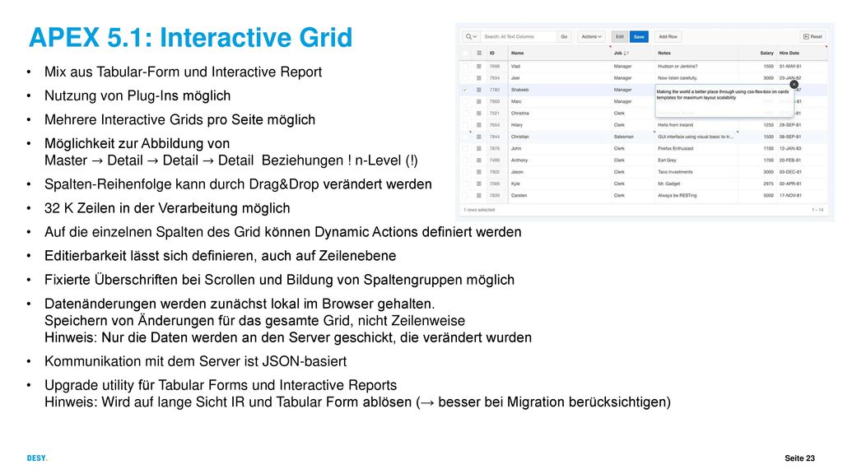Open the row actions menu for Anthony
The image size is (843, 474).
point(478,160)
